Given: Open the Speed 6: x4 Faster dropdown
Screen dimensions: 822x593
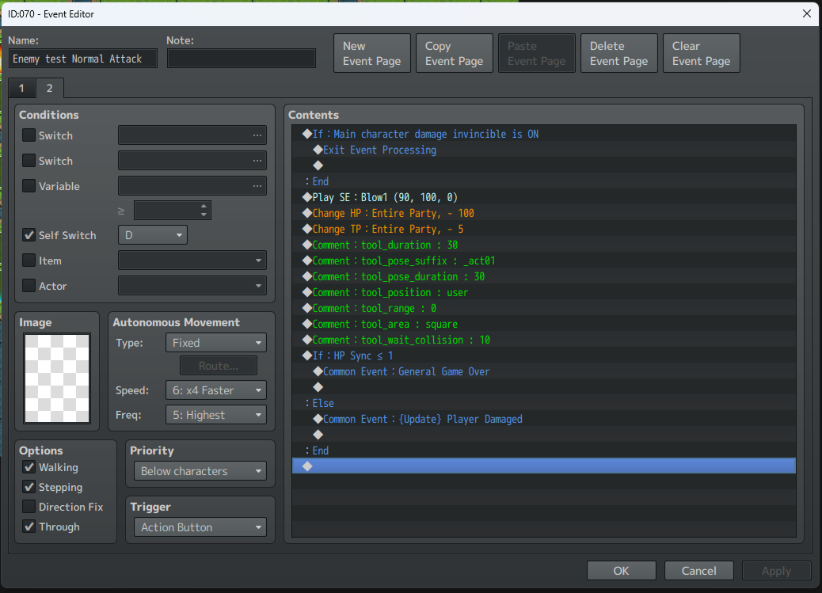Looking at the screenshot, I should (x=216, y=390).
